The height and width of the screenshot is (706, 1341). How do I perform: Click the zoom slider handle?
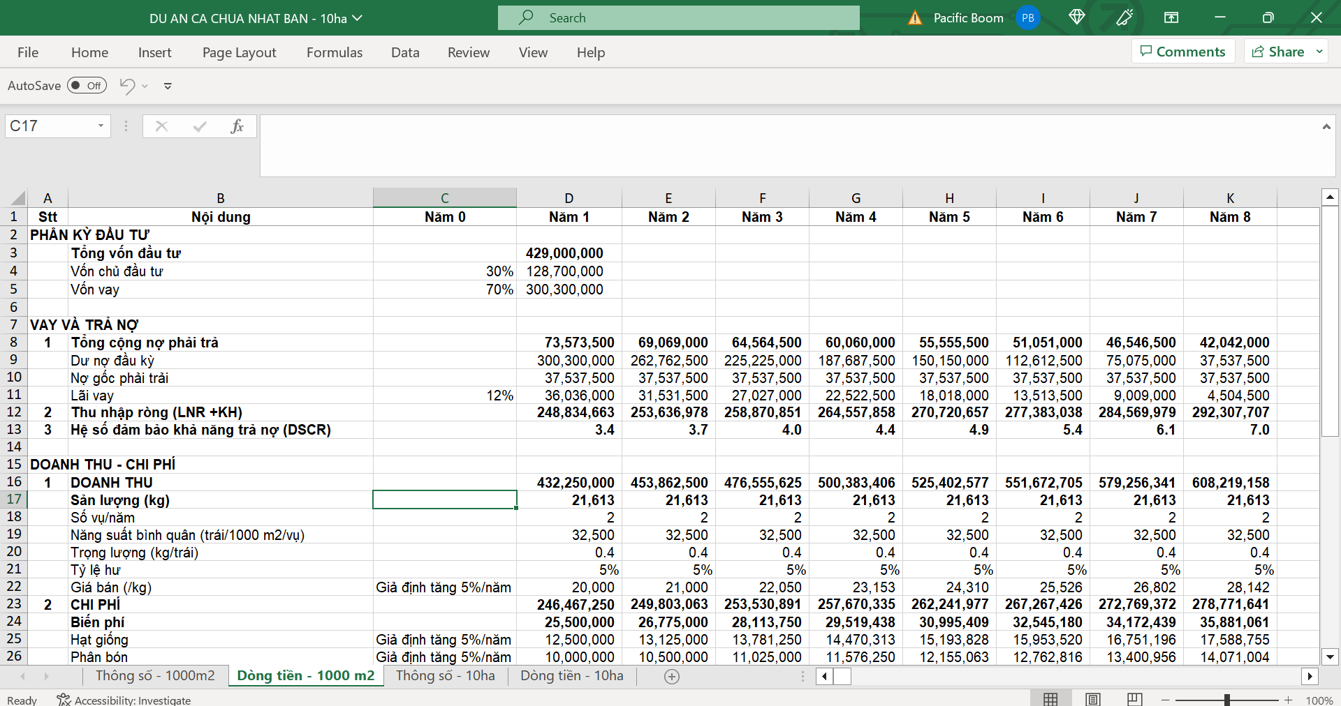click(x=1226, y=700)
